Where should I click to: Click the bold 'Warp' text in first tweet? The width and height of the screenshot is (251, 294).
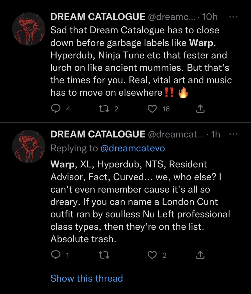202,43
